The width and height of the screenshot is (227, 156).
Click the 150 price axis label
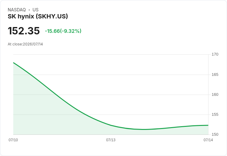[215, 135]
